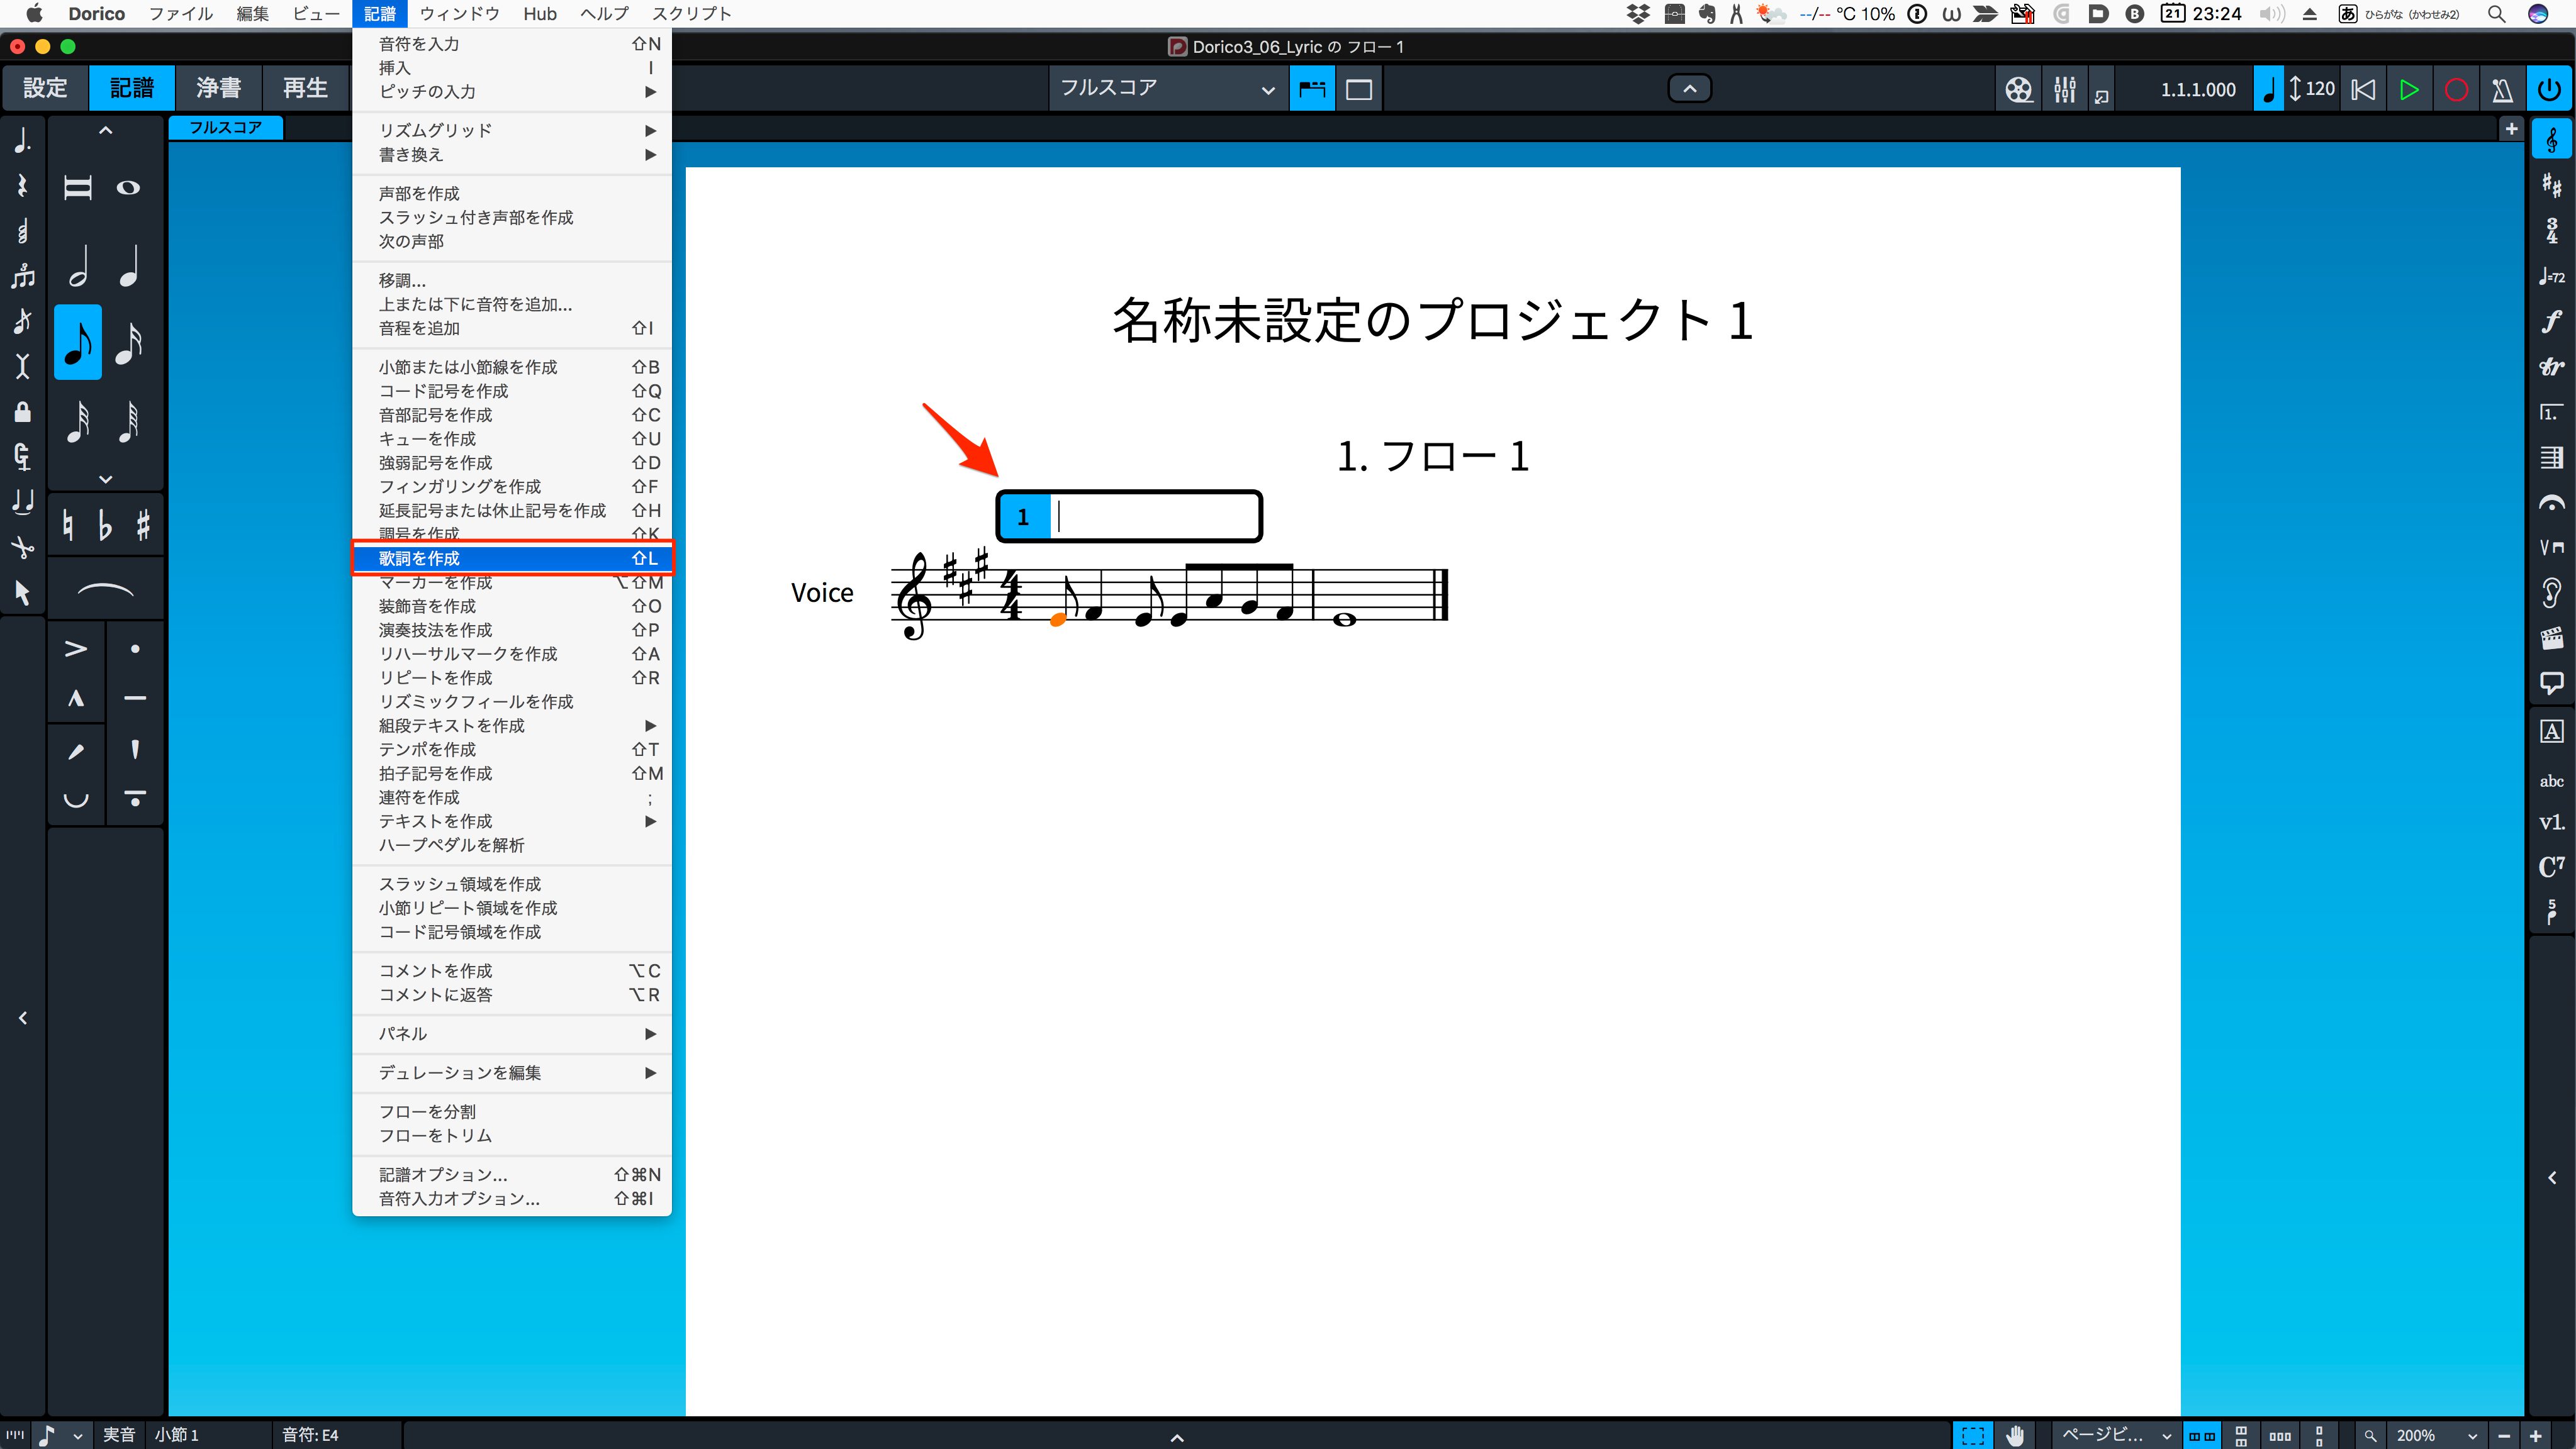Open macOS Spotlight search
The image size is (2576, 1449).
pyautogui.click(x=2496, y=14)
